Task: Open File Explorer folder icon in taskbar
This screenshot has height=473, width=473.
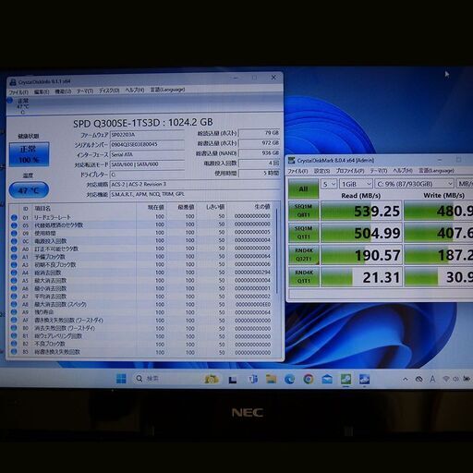Action: coord(271,379)
